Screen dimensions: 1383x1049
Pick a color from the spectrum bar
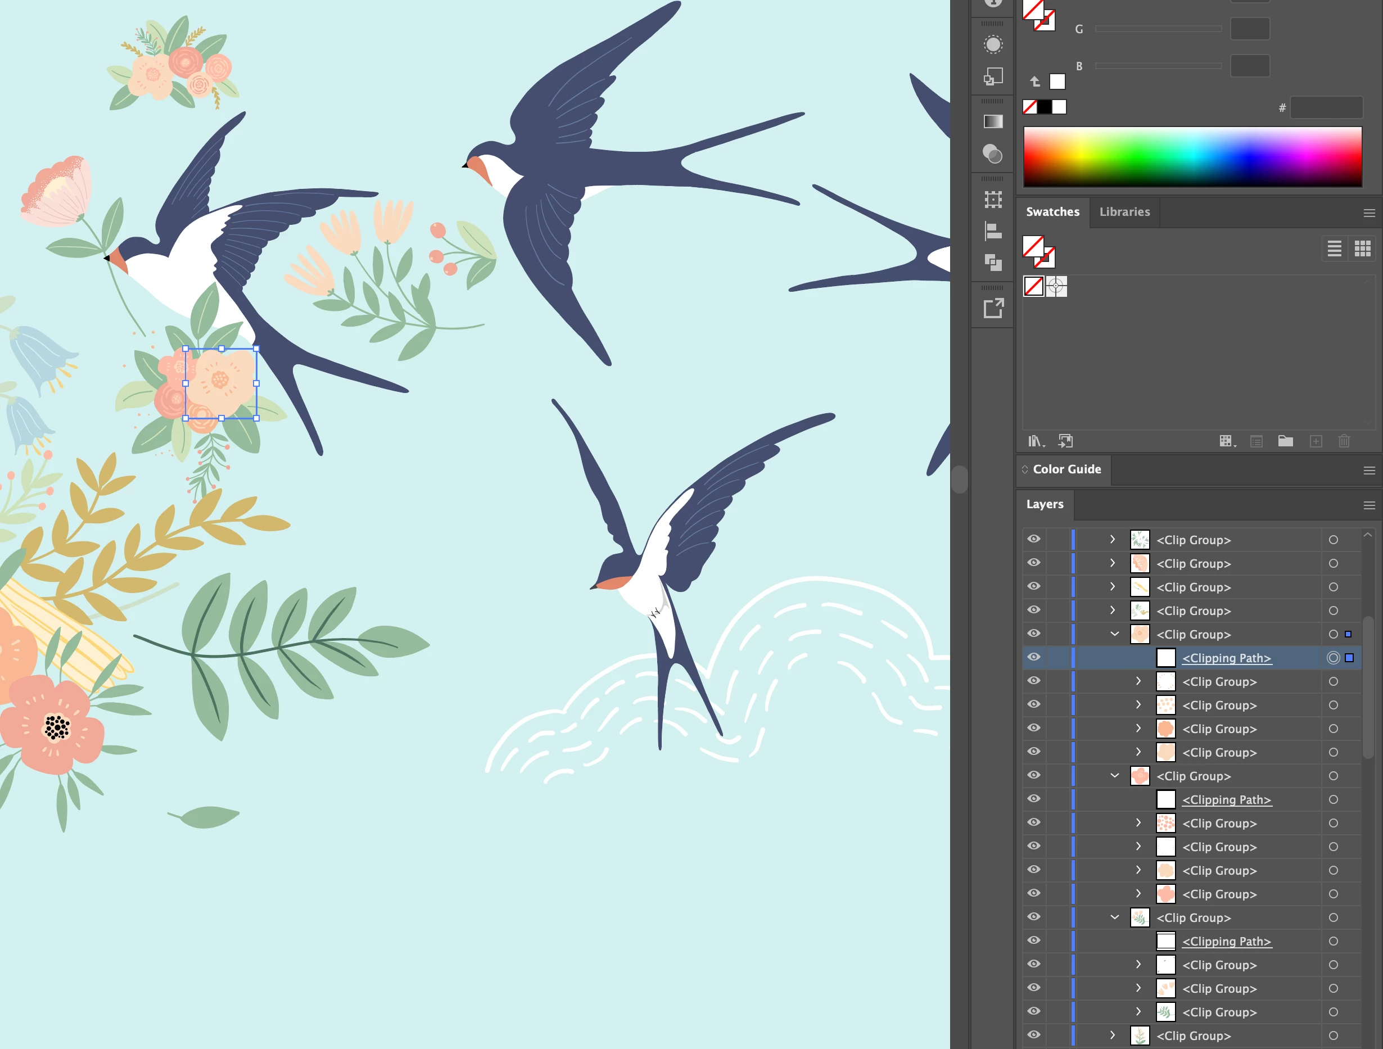tap(1192, 156)
